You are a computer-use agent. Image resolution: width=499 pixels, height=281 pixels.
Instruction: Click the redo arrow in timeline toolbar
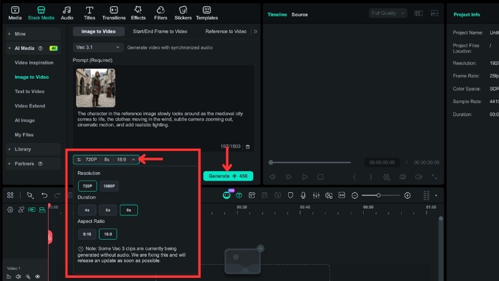tap(57, 195)
